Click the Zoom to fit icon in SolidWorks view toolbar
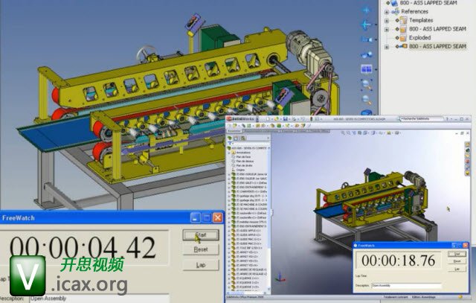Viewport: 476px width, 303px height. coord(343,133)
